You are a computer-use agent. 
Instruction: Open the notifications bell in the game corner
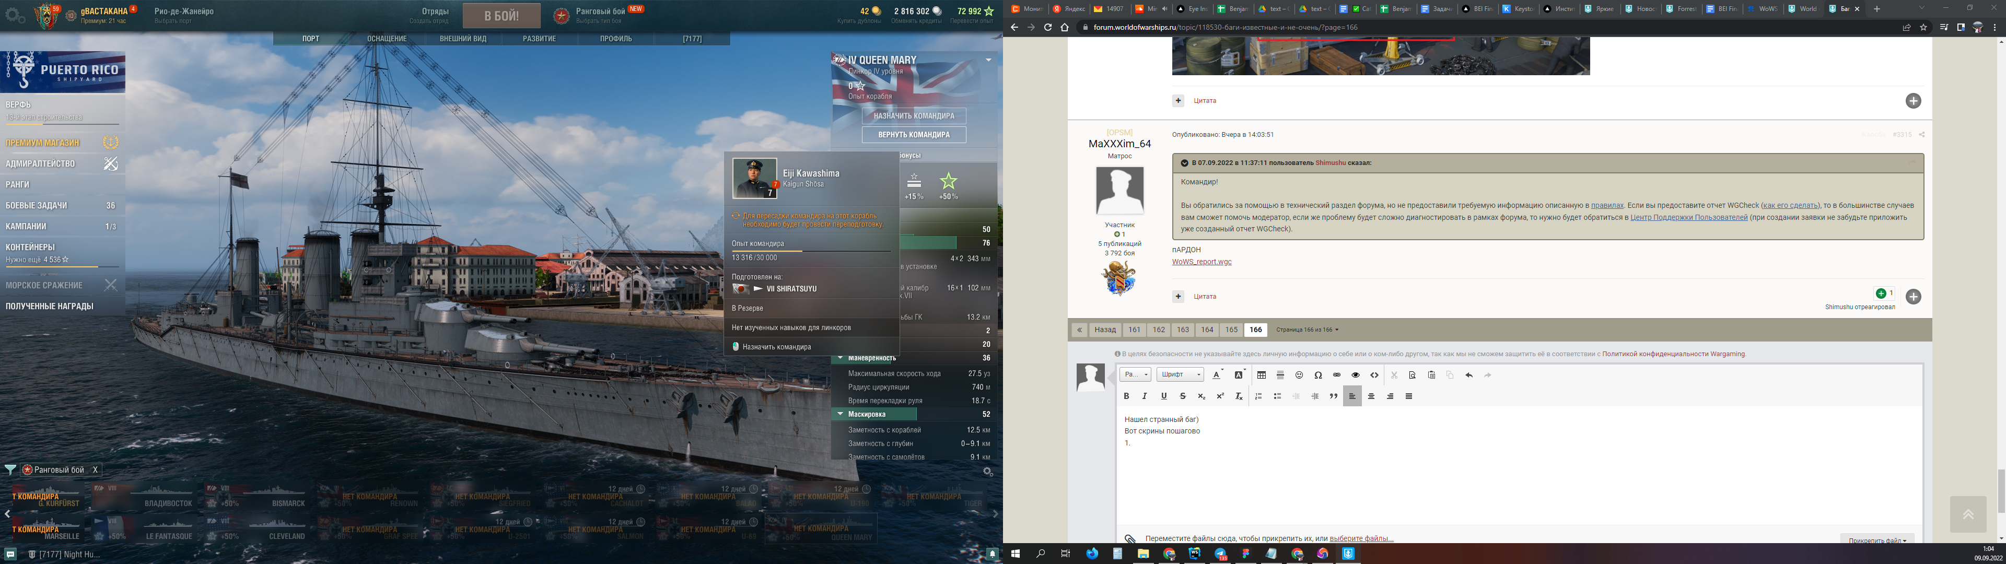pos(992,554)
